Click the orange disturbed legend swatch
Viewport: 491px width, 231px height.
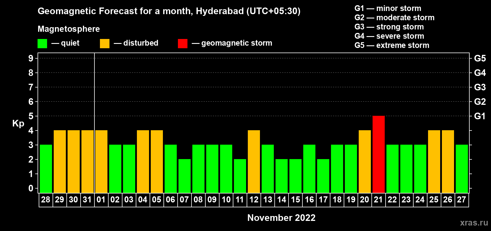(105, 44)
